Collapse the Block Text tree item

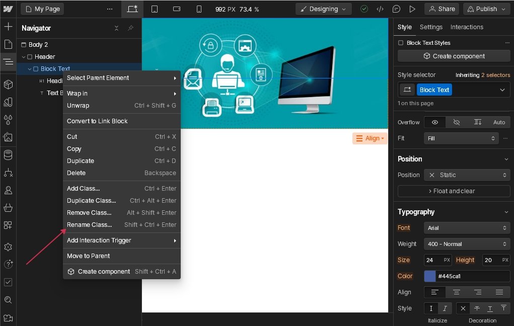(x=30, y=69)
